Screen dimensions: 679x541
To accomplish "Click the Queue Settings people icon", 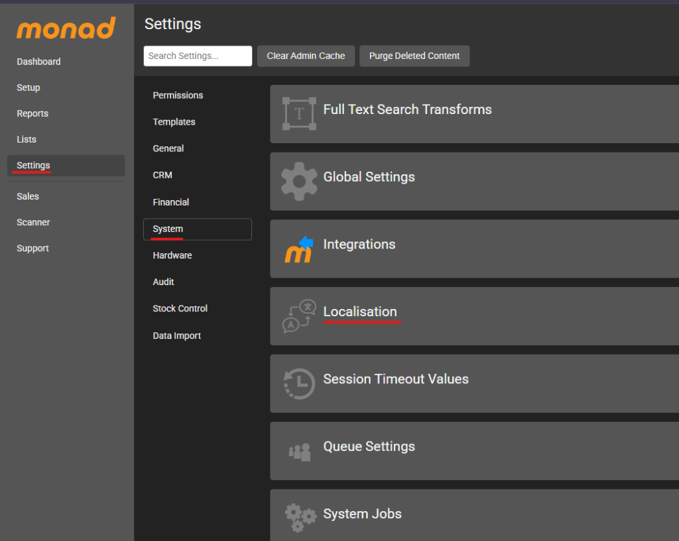I will coord(299,451).
